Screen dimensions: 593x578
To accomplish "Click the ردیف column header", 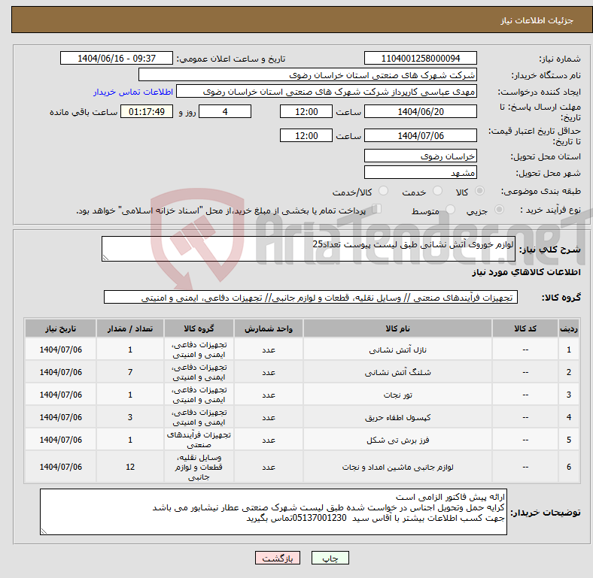I will point(568,328).
